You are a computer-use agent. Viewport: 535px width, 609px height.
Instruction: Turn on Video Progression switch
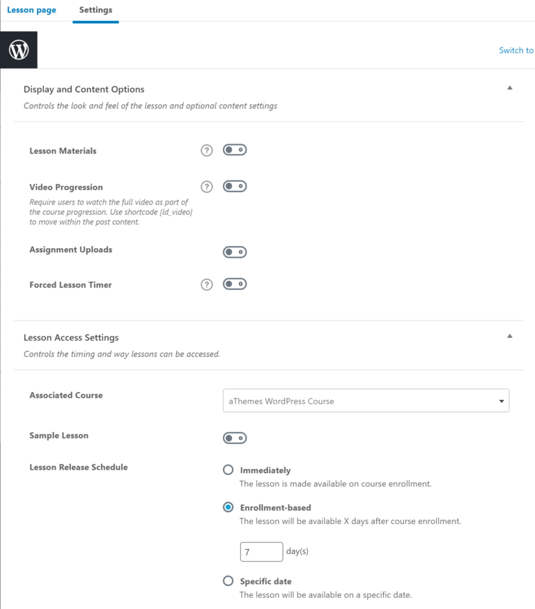point(235,186)
